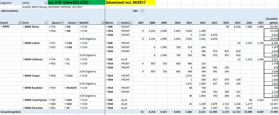This screenshot has height=115, width=279.
Task: Collapse the F54 Baureihe group
Action: (50, 59)
